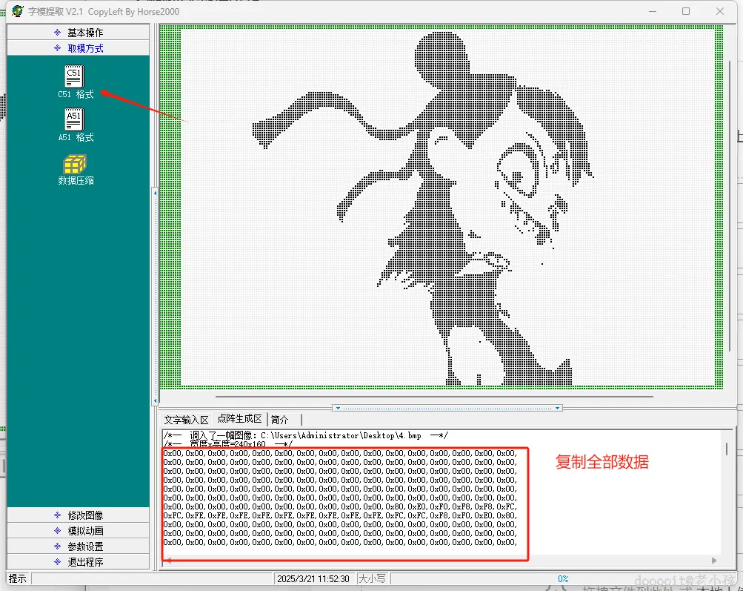Screen dimensions: 743x591
Task: Click the hex row beginning 0xFC, 0xFE
Action: [340, 515]
